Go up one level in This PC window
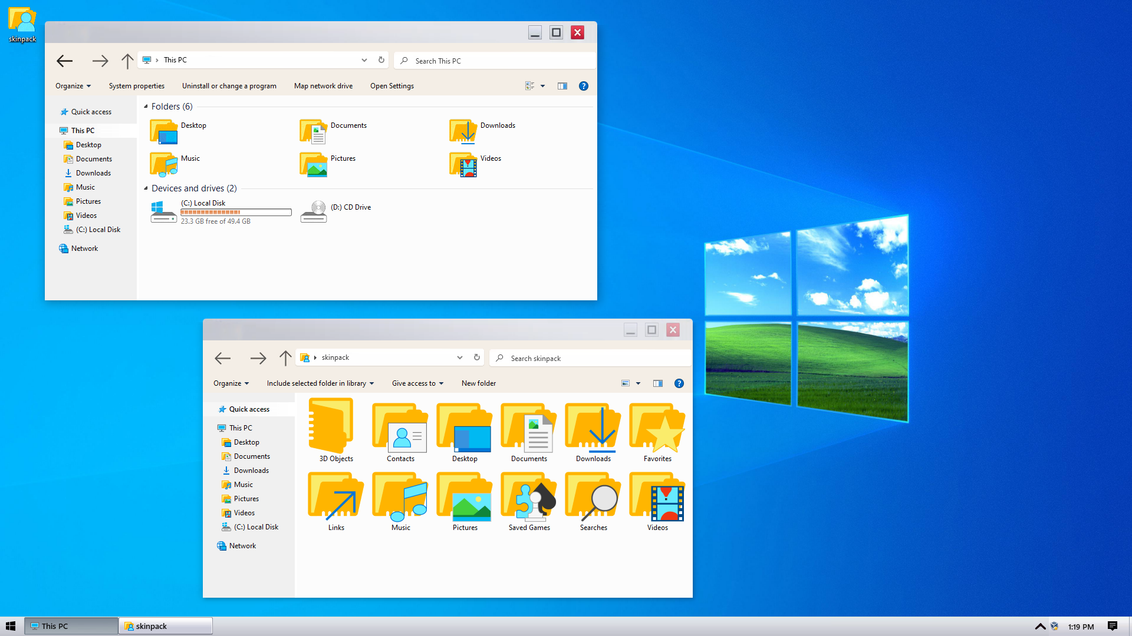The image size is (1132, 636). pos(127,61)
